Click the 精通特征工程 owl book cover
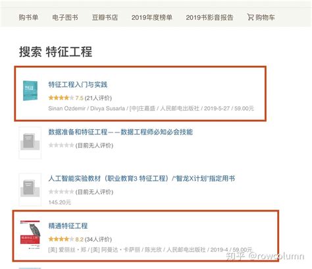Image resolution: width=312 pixels, height=269 pixels. point(30,235)
